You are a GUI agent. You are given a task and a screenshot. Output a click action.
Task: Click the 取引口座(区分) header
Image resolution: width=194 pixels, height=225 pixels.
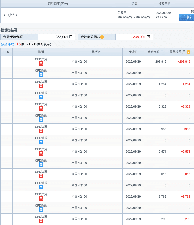point(58,4)
